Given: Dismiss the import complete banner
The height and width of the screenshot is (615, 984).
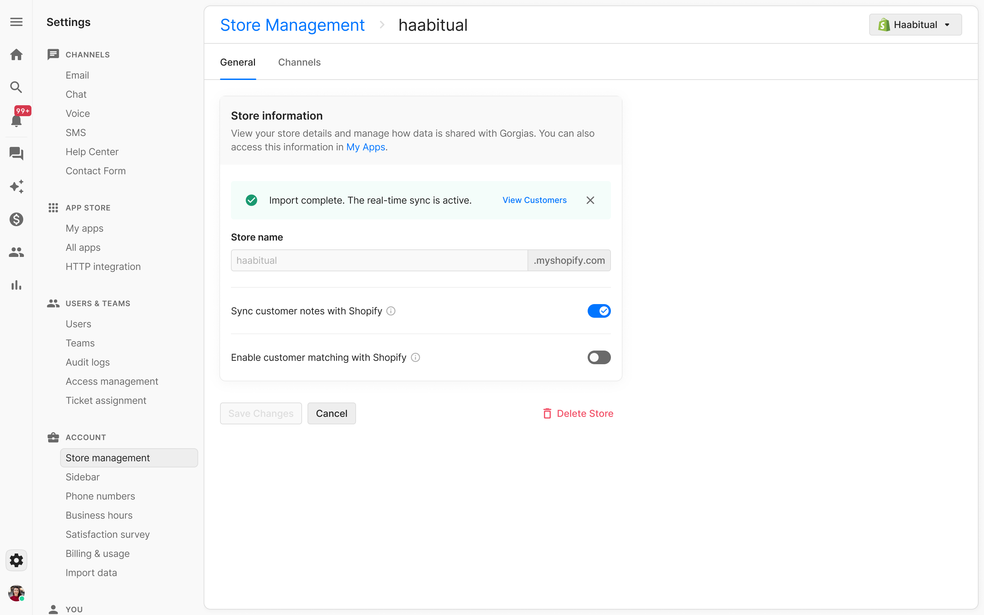Looking at the screenshot, I should pyautogui.click(x=590, y=200).
